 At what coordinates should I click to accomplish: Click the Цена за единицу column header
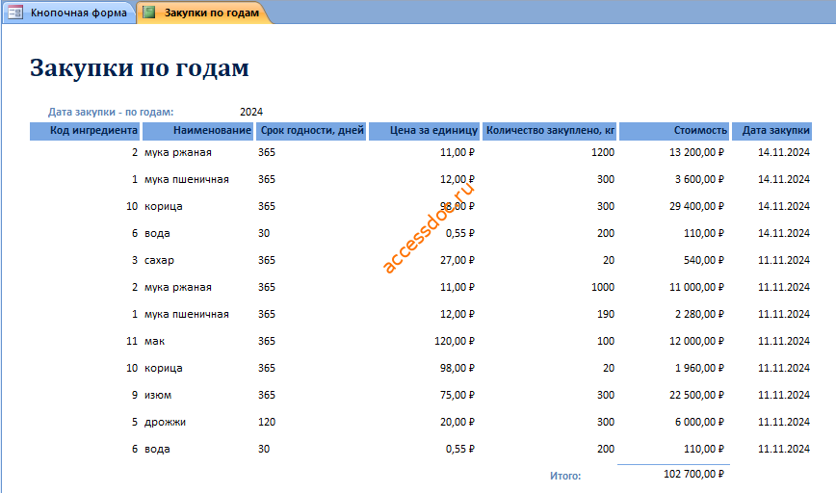[425, 131]
